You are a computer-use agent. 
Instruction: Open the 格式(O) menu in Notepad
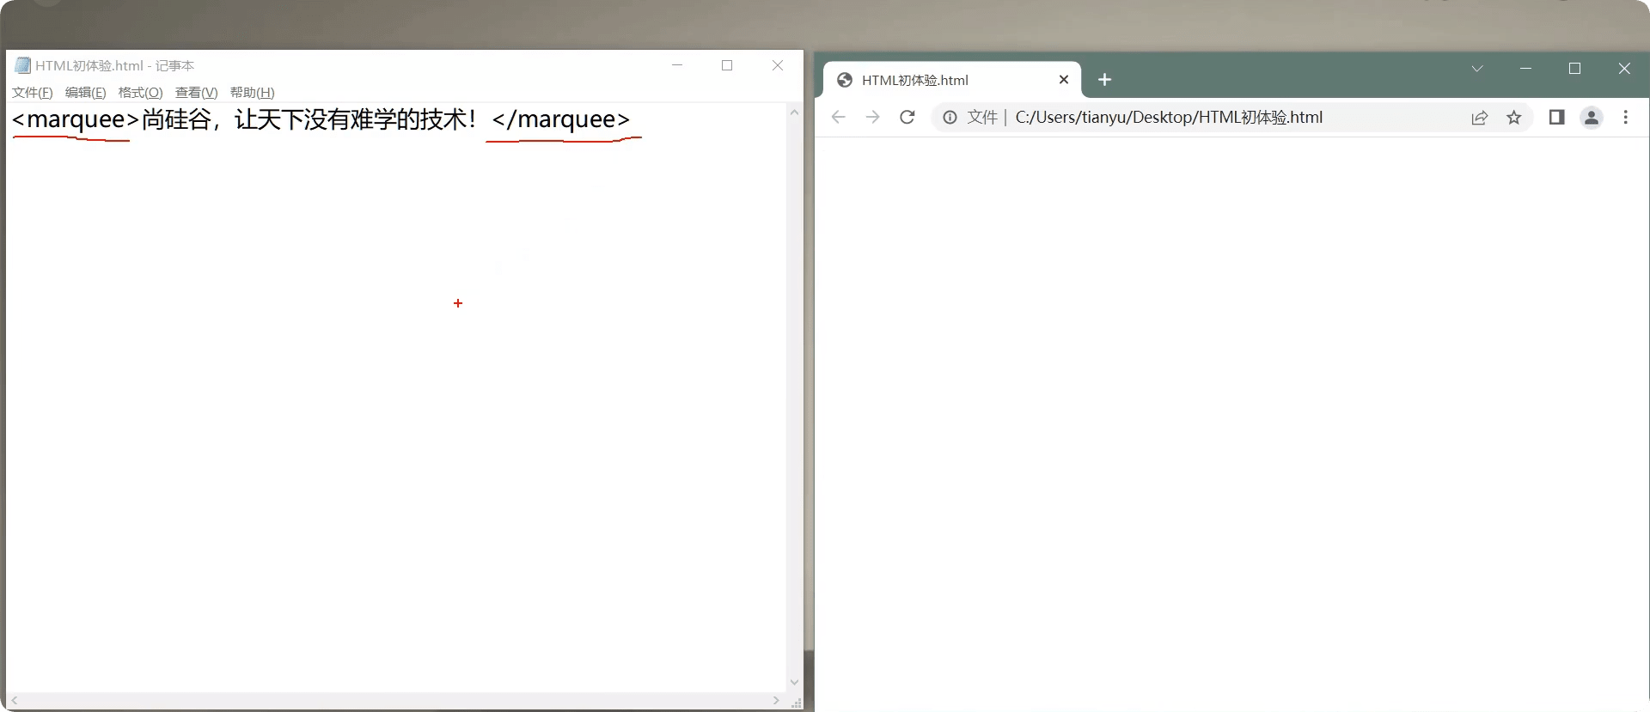point(140,93)
